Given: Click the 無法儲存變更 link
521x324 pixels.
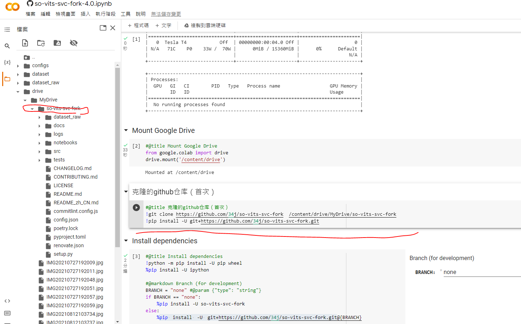Looking at the screenshot, I should pos(166,14).
